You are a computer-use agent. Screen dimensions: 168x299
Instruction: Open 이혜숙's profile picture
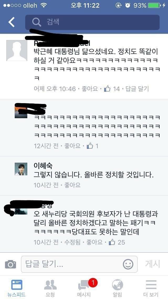click(21, 169)
